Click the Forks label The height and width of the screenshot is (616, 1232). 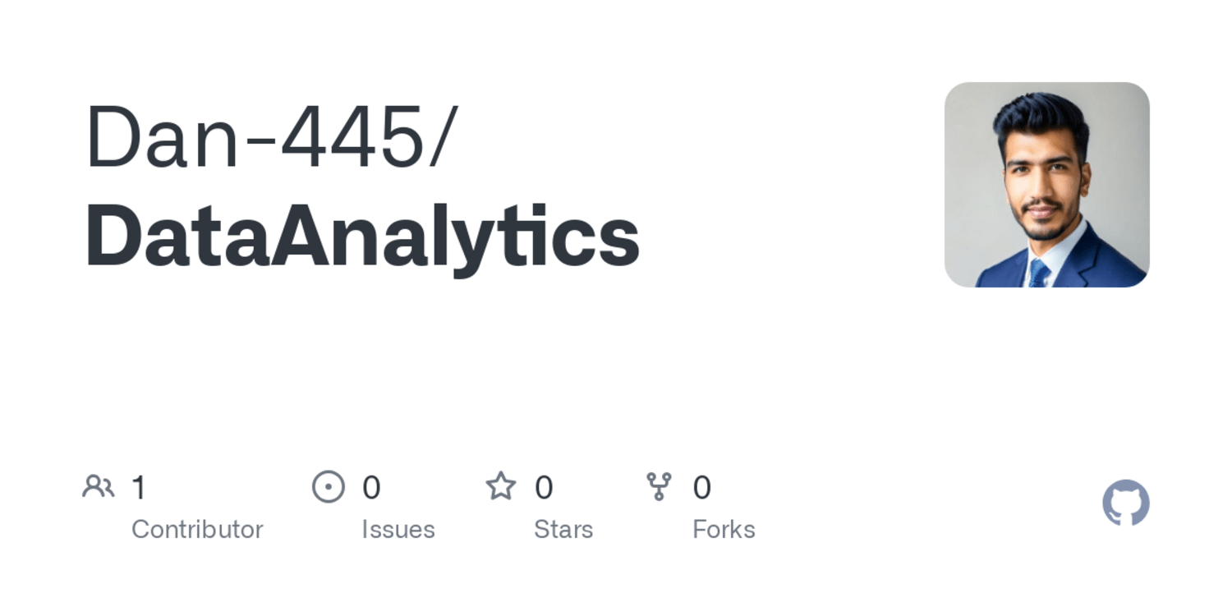point(724,530)
